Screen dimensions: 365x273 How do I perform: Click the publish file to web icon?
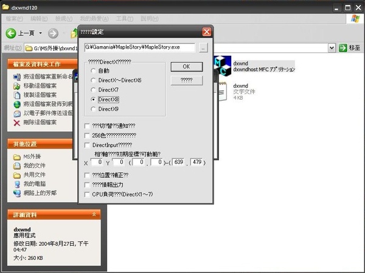click(x=17, y=104)
